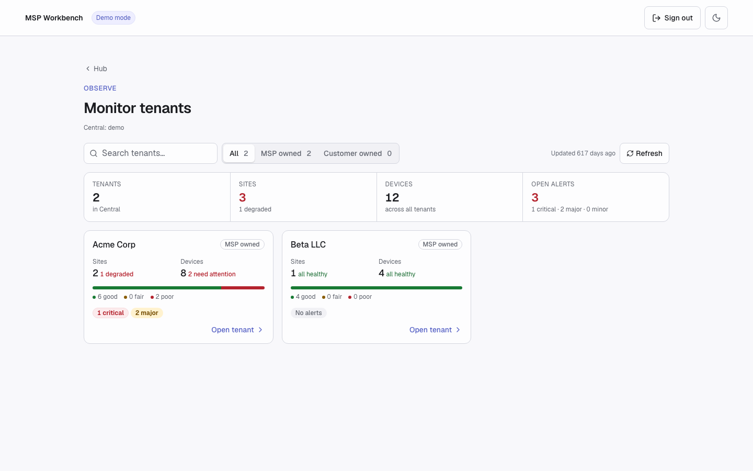The image size is (753, 471).
Task: Open tenant link for Beta LLC
Action: [x=435, y=330]
